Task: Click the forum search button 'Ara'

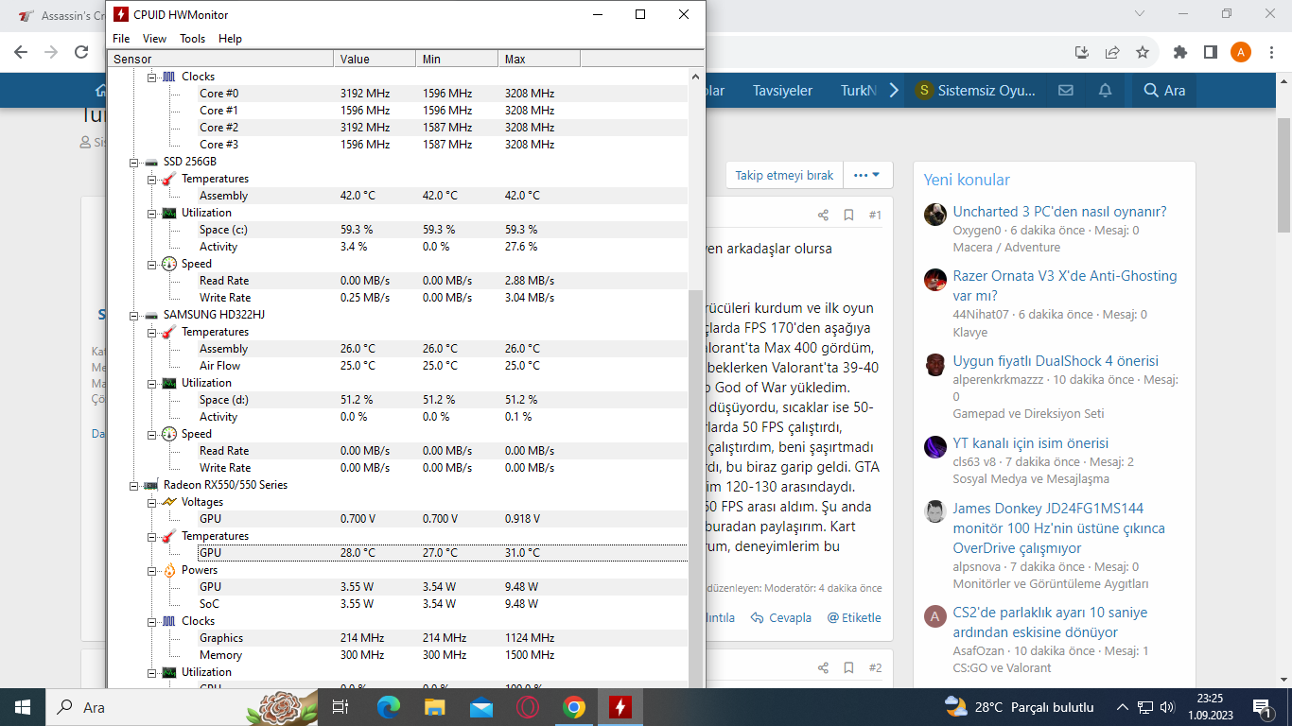Action: point(1163,91)
